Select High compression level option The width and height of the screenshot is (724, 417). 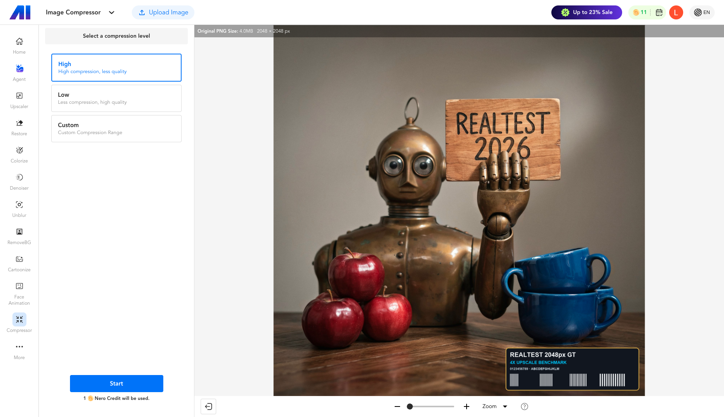[x=116, y=68]
